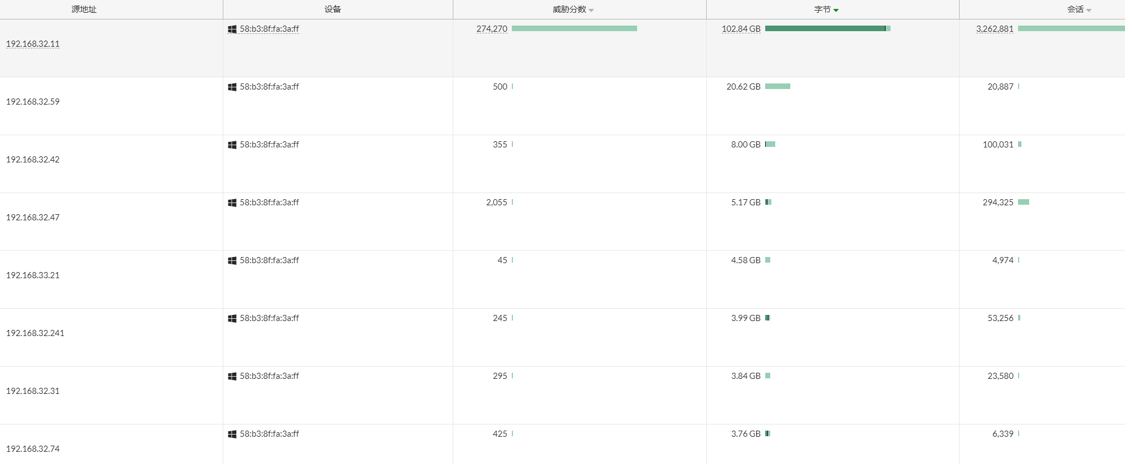Click the 102.84 GB dark green bar
This screenshot has width=1125, height=464.
[x=824, y=28]
